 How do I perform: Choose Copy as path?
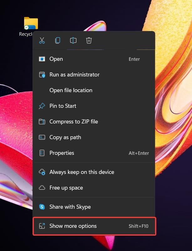(94, 137)
